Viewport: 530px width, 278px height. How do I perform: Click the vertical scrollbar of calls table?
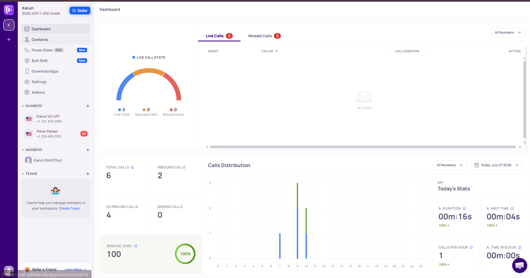pyautogui.click(x=524, y=100)
